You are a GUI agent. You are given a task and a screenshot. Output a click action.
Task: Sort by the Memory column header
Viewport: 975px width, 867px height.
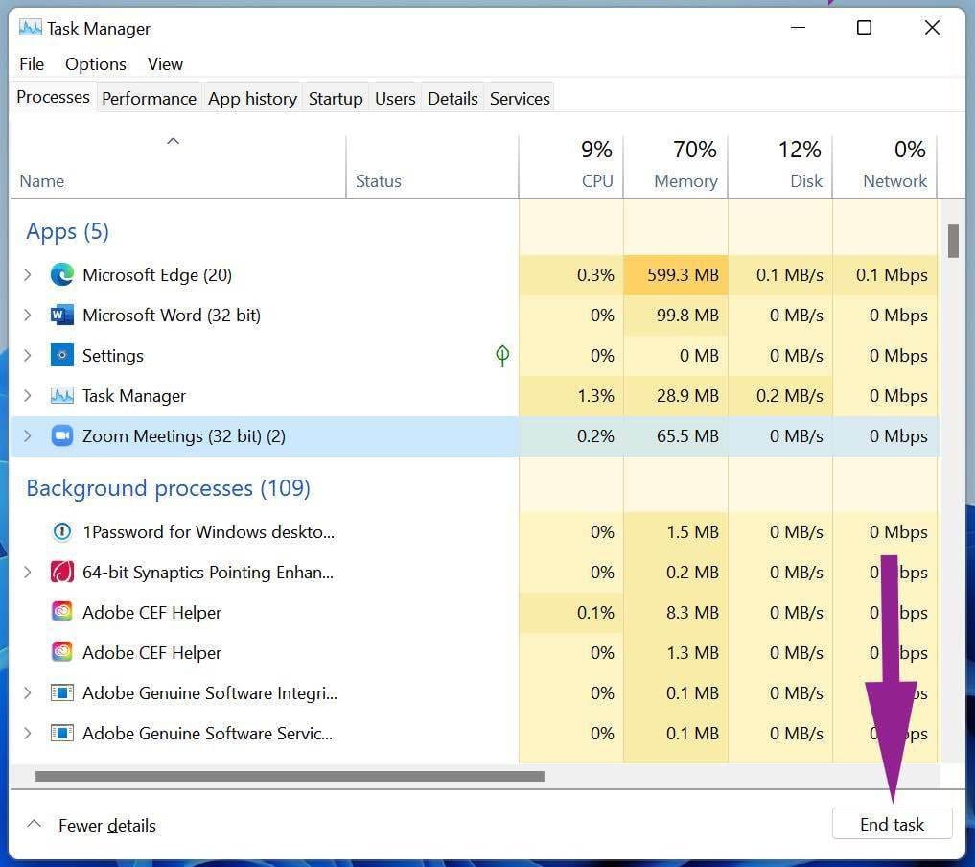tap(675, 167)
